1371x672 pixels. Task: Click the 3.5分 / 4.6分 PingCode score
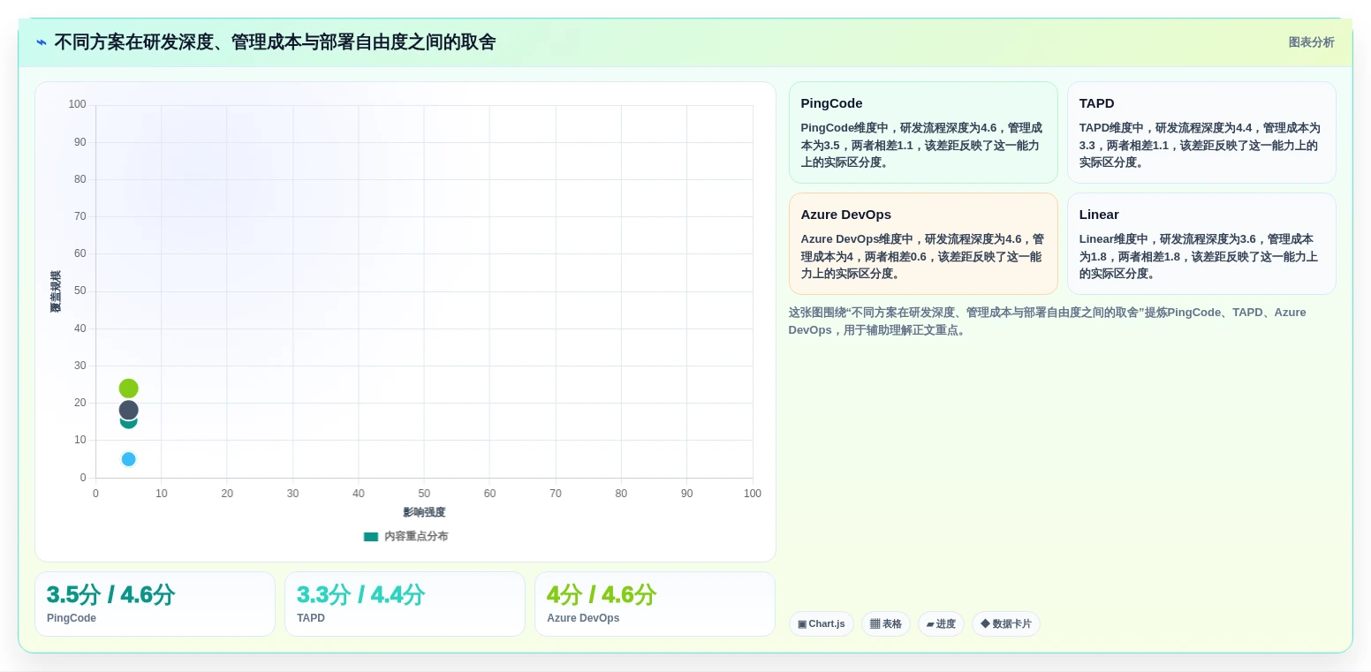coord(110,595)
